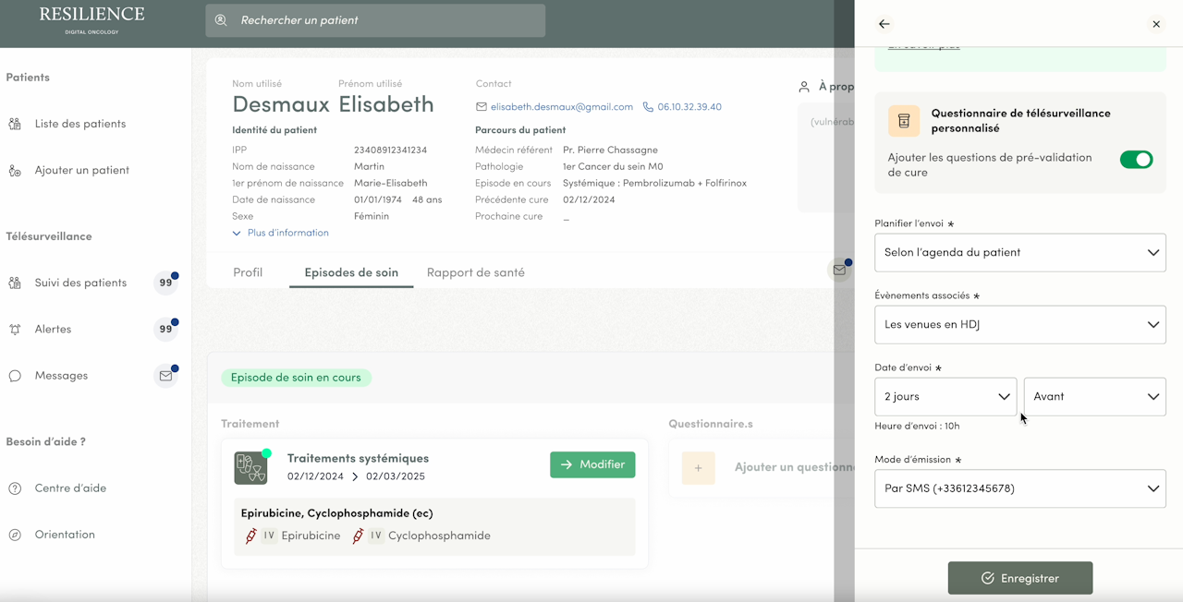Switch to the Profil tab
Screen dimensions: 1183x602
point(248,272)
